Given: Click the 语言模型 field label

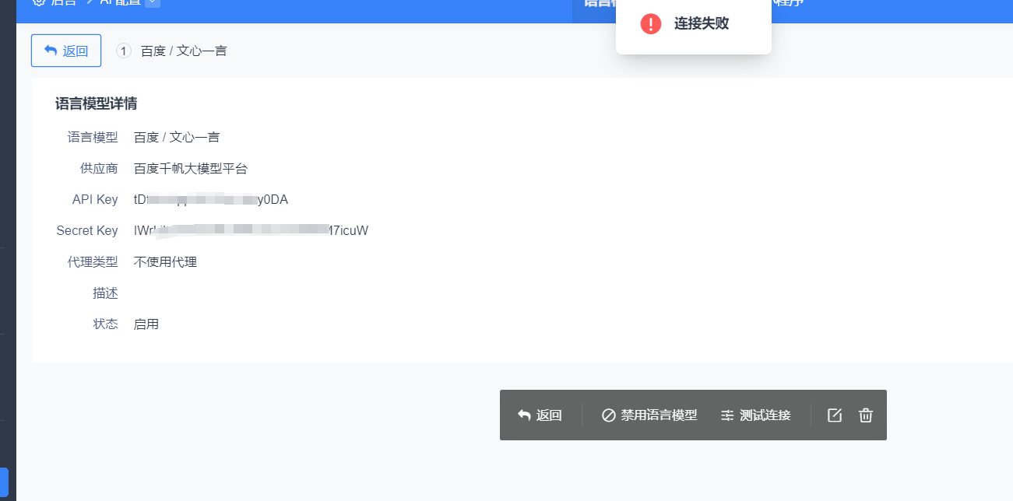Looking at the screenshot, I should [x=93, y=137].
